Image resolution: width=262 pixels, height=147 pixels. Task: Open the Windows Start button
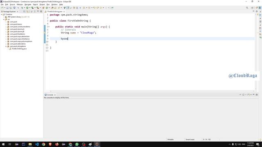[x=3, y=144]
